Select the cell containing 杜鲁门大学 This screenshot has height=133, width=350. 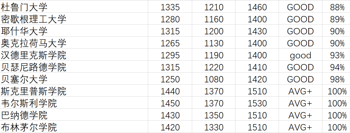coord(24,7)
